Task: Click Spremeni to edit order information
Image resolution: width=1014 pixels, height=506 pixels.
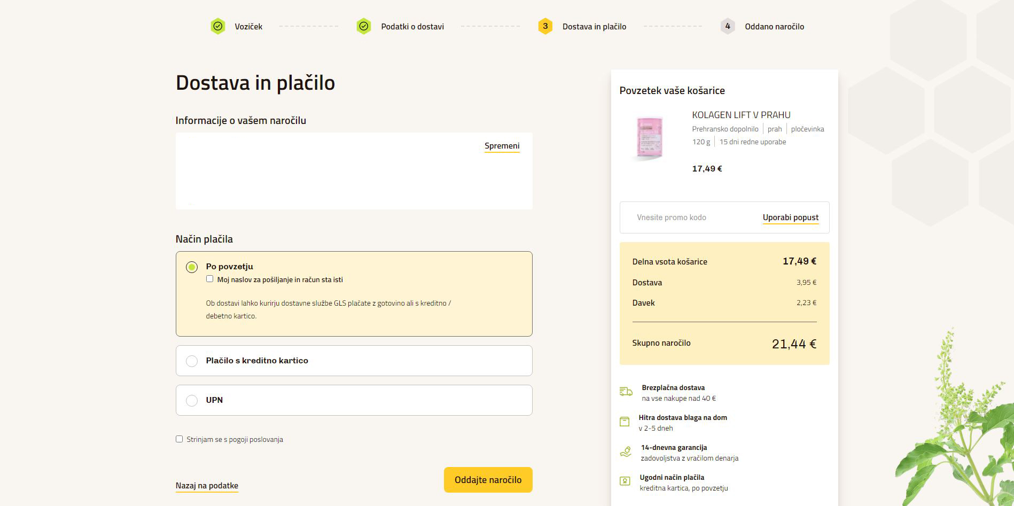Action: click(502, 146)
